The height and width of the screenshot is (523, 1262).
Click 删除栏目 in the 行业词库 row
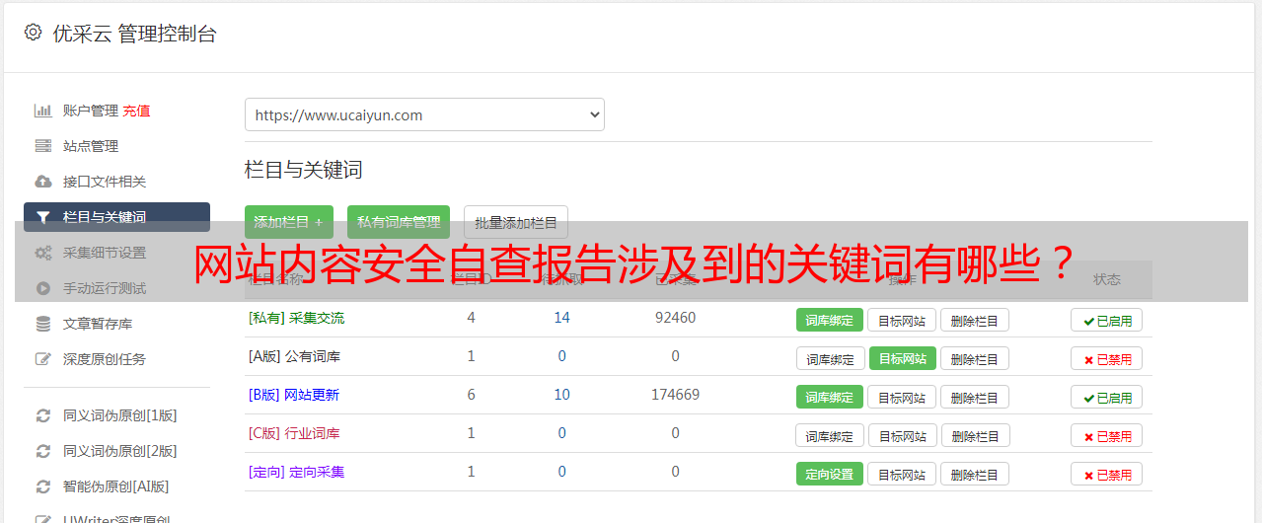pyautogui.click(x=976, y=435)
